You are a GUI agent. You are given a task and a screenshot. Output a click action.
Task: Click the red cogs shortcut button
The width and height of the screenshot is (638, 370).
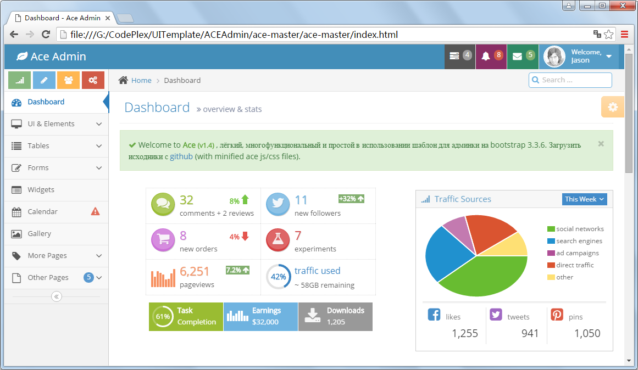[93, 80]
